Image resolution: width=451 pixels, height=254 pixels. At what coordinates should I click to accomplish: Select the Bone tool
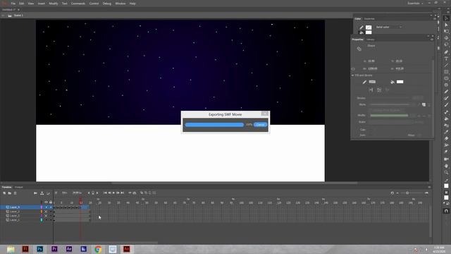coord(446,111)
